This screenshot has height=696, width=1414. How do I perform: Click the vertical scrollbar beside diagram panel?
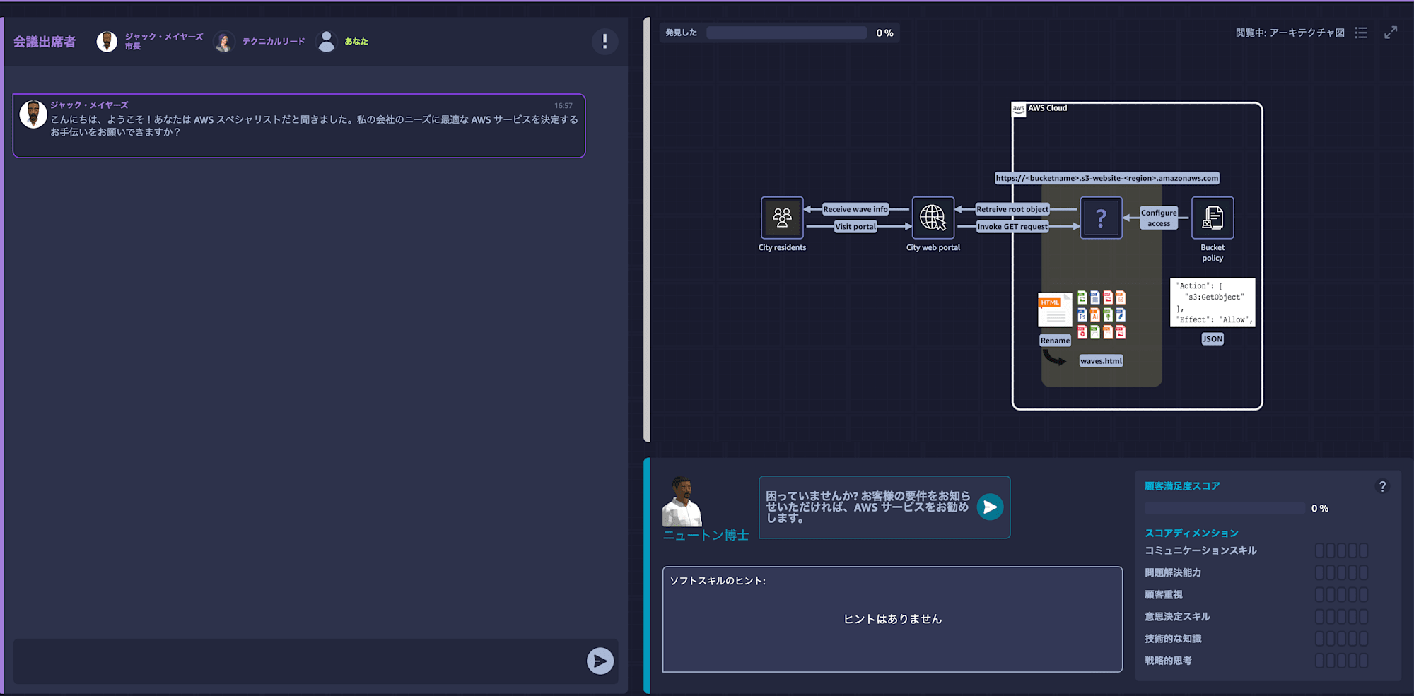click(646, 230)
